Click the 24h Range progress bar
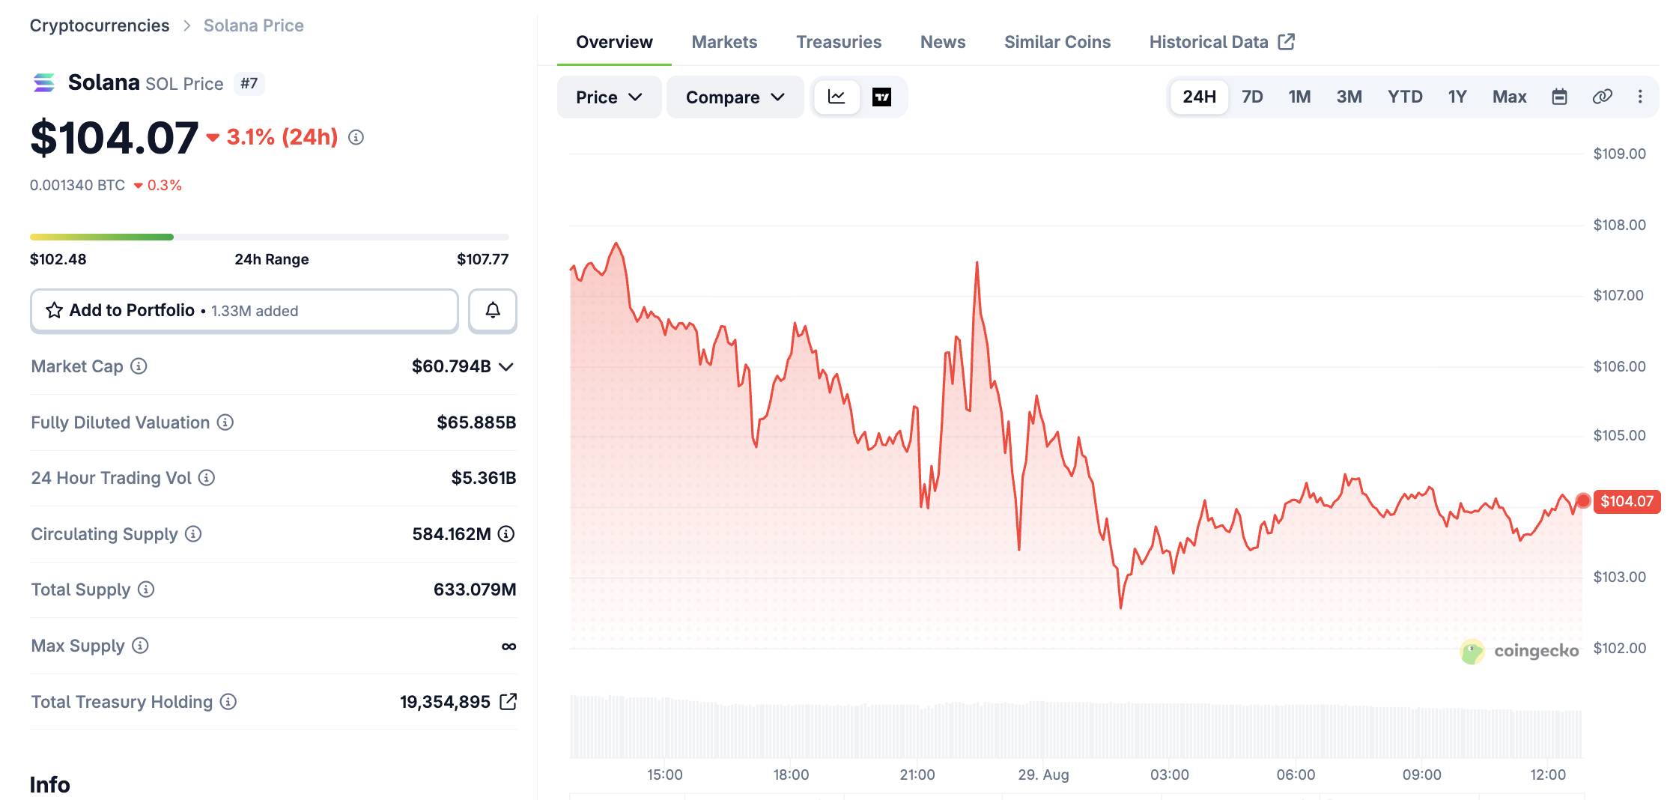This screenshot has width=1673, height=800. (270, 237)
